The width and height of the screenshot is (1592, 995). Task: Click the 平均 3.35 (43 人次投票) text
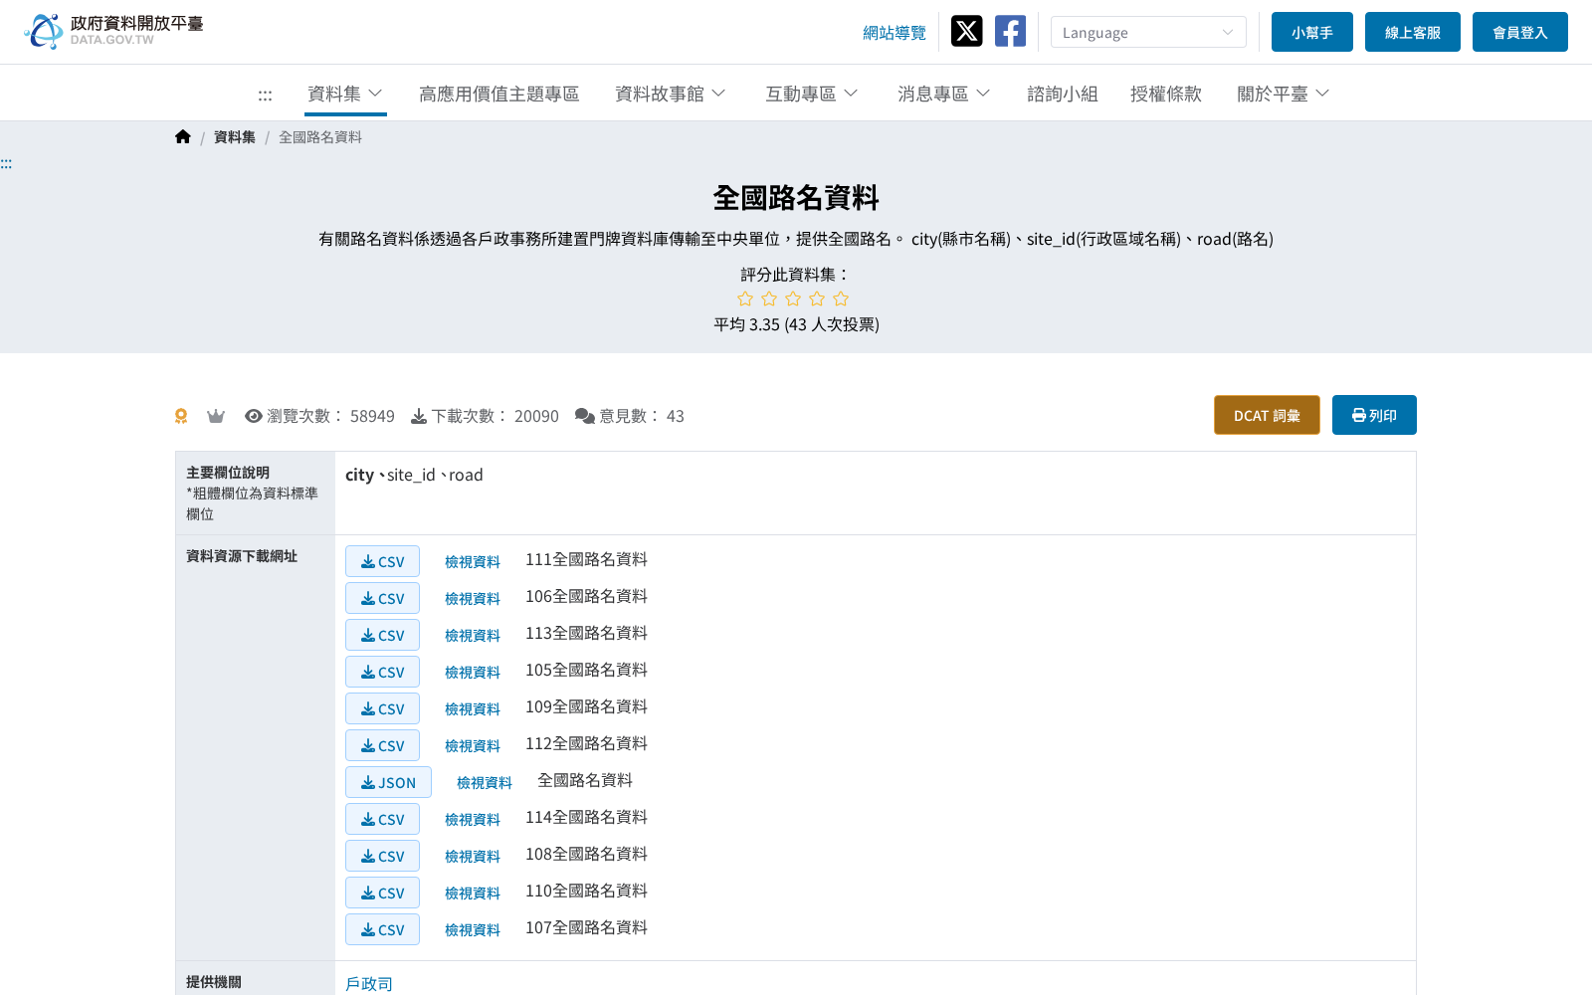point(796,324)
